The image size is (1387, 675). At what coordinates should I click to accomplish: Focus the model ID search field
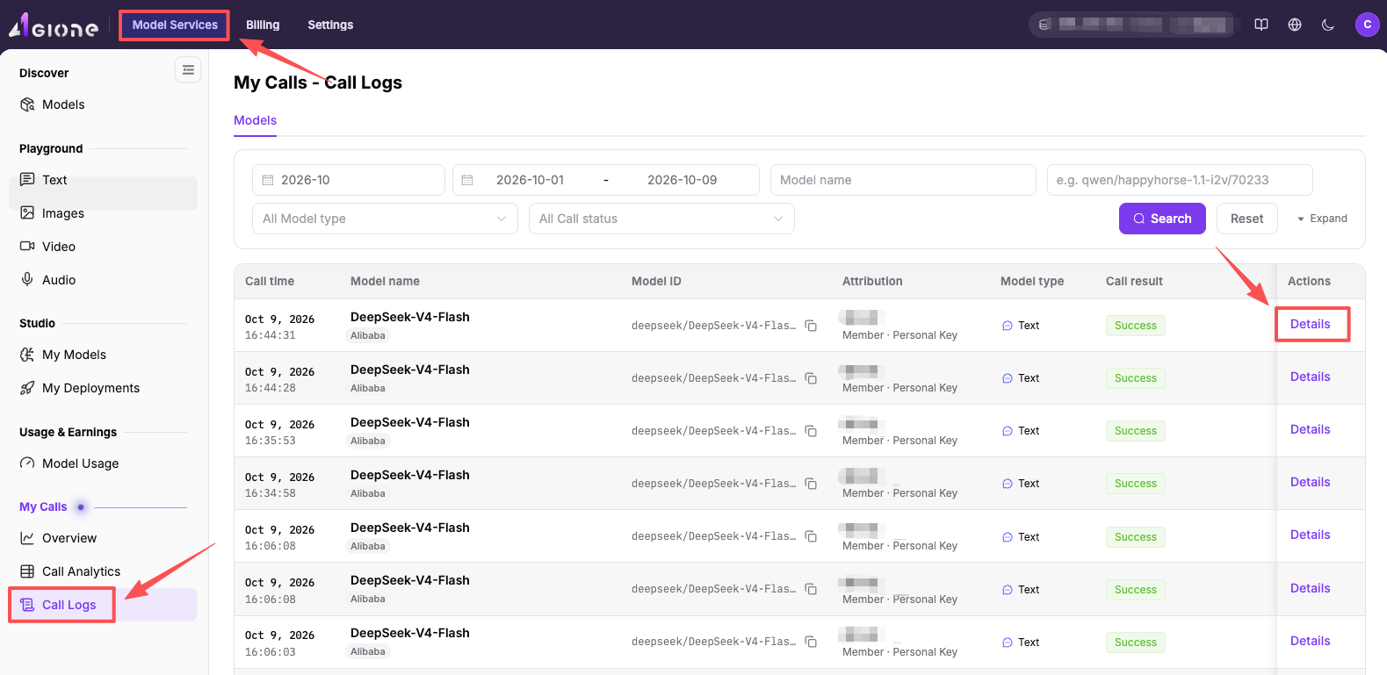point(1180,180)
